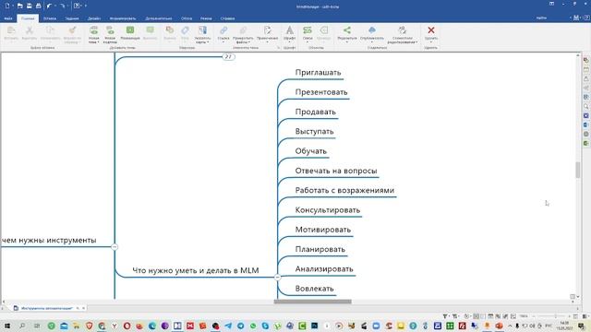This screenshot has width=591, height=332.
Task: Click the topmost icon in right sidebar panel
Action: 586,60
